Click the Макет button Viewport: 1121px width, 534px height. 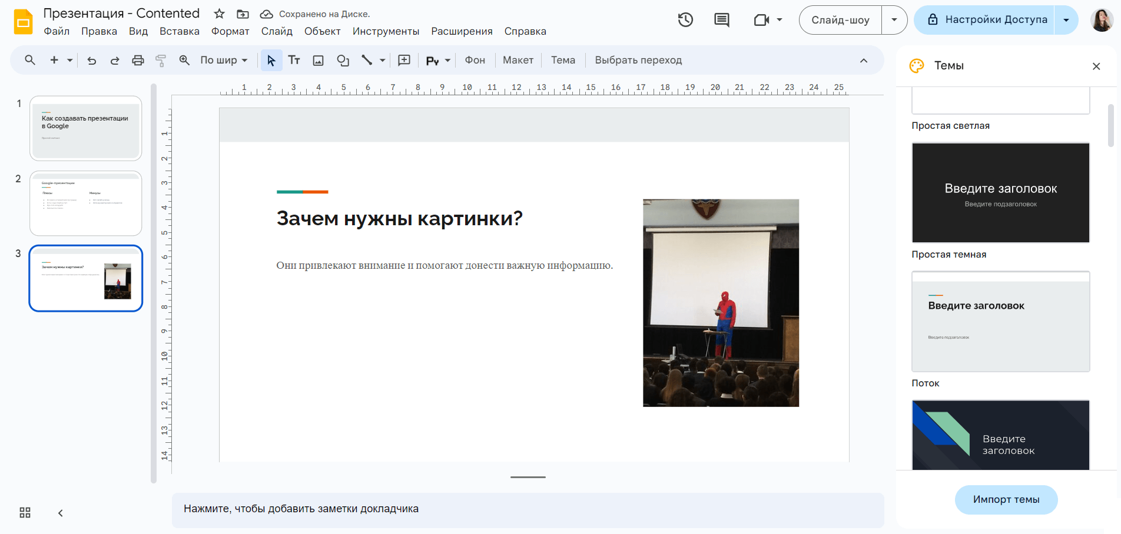518,60
